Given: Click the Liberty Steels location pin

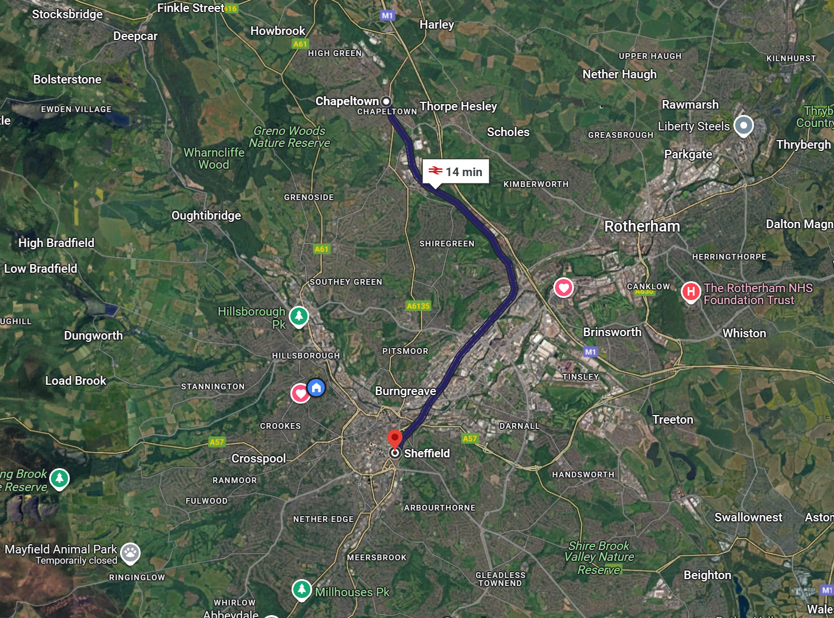Looking at the screenshot, I should pyautogui.click(x=743, y=126).
